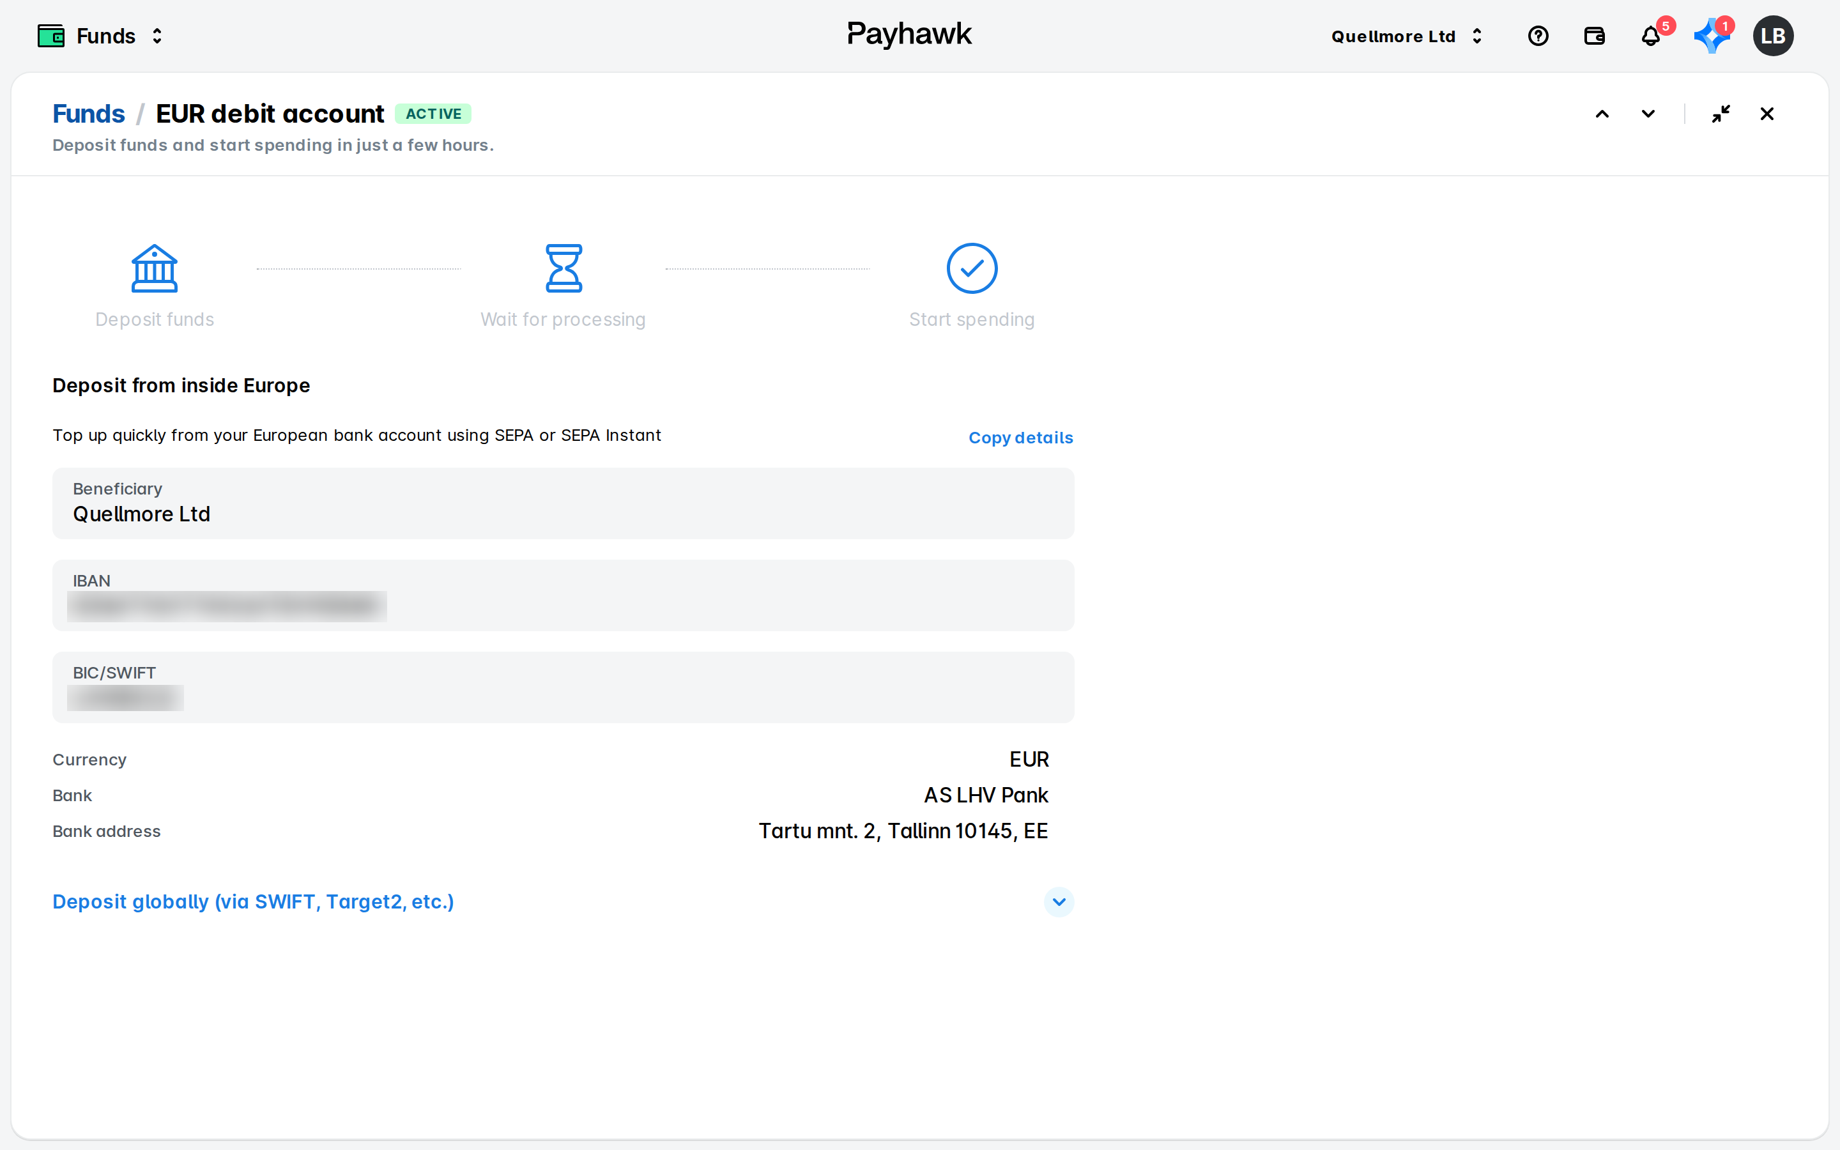This screenshot has height=1150, width=1840.
Task: Click the Tartu mnt. 2 bank address
Action: [x=903, y=831]
